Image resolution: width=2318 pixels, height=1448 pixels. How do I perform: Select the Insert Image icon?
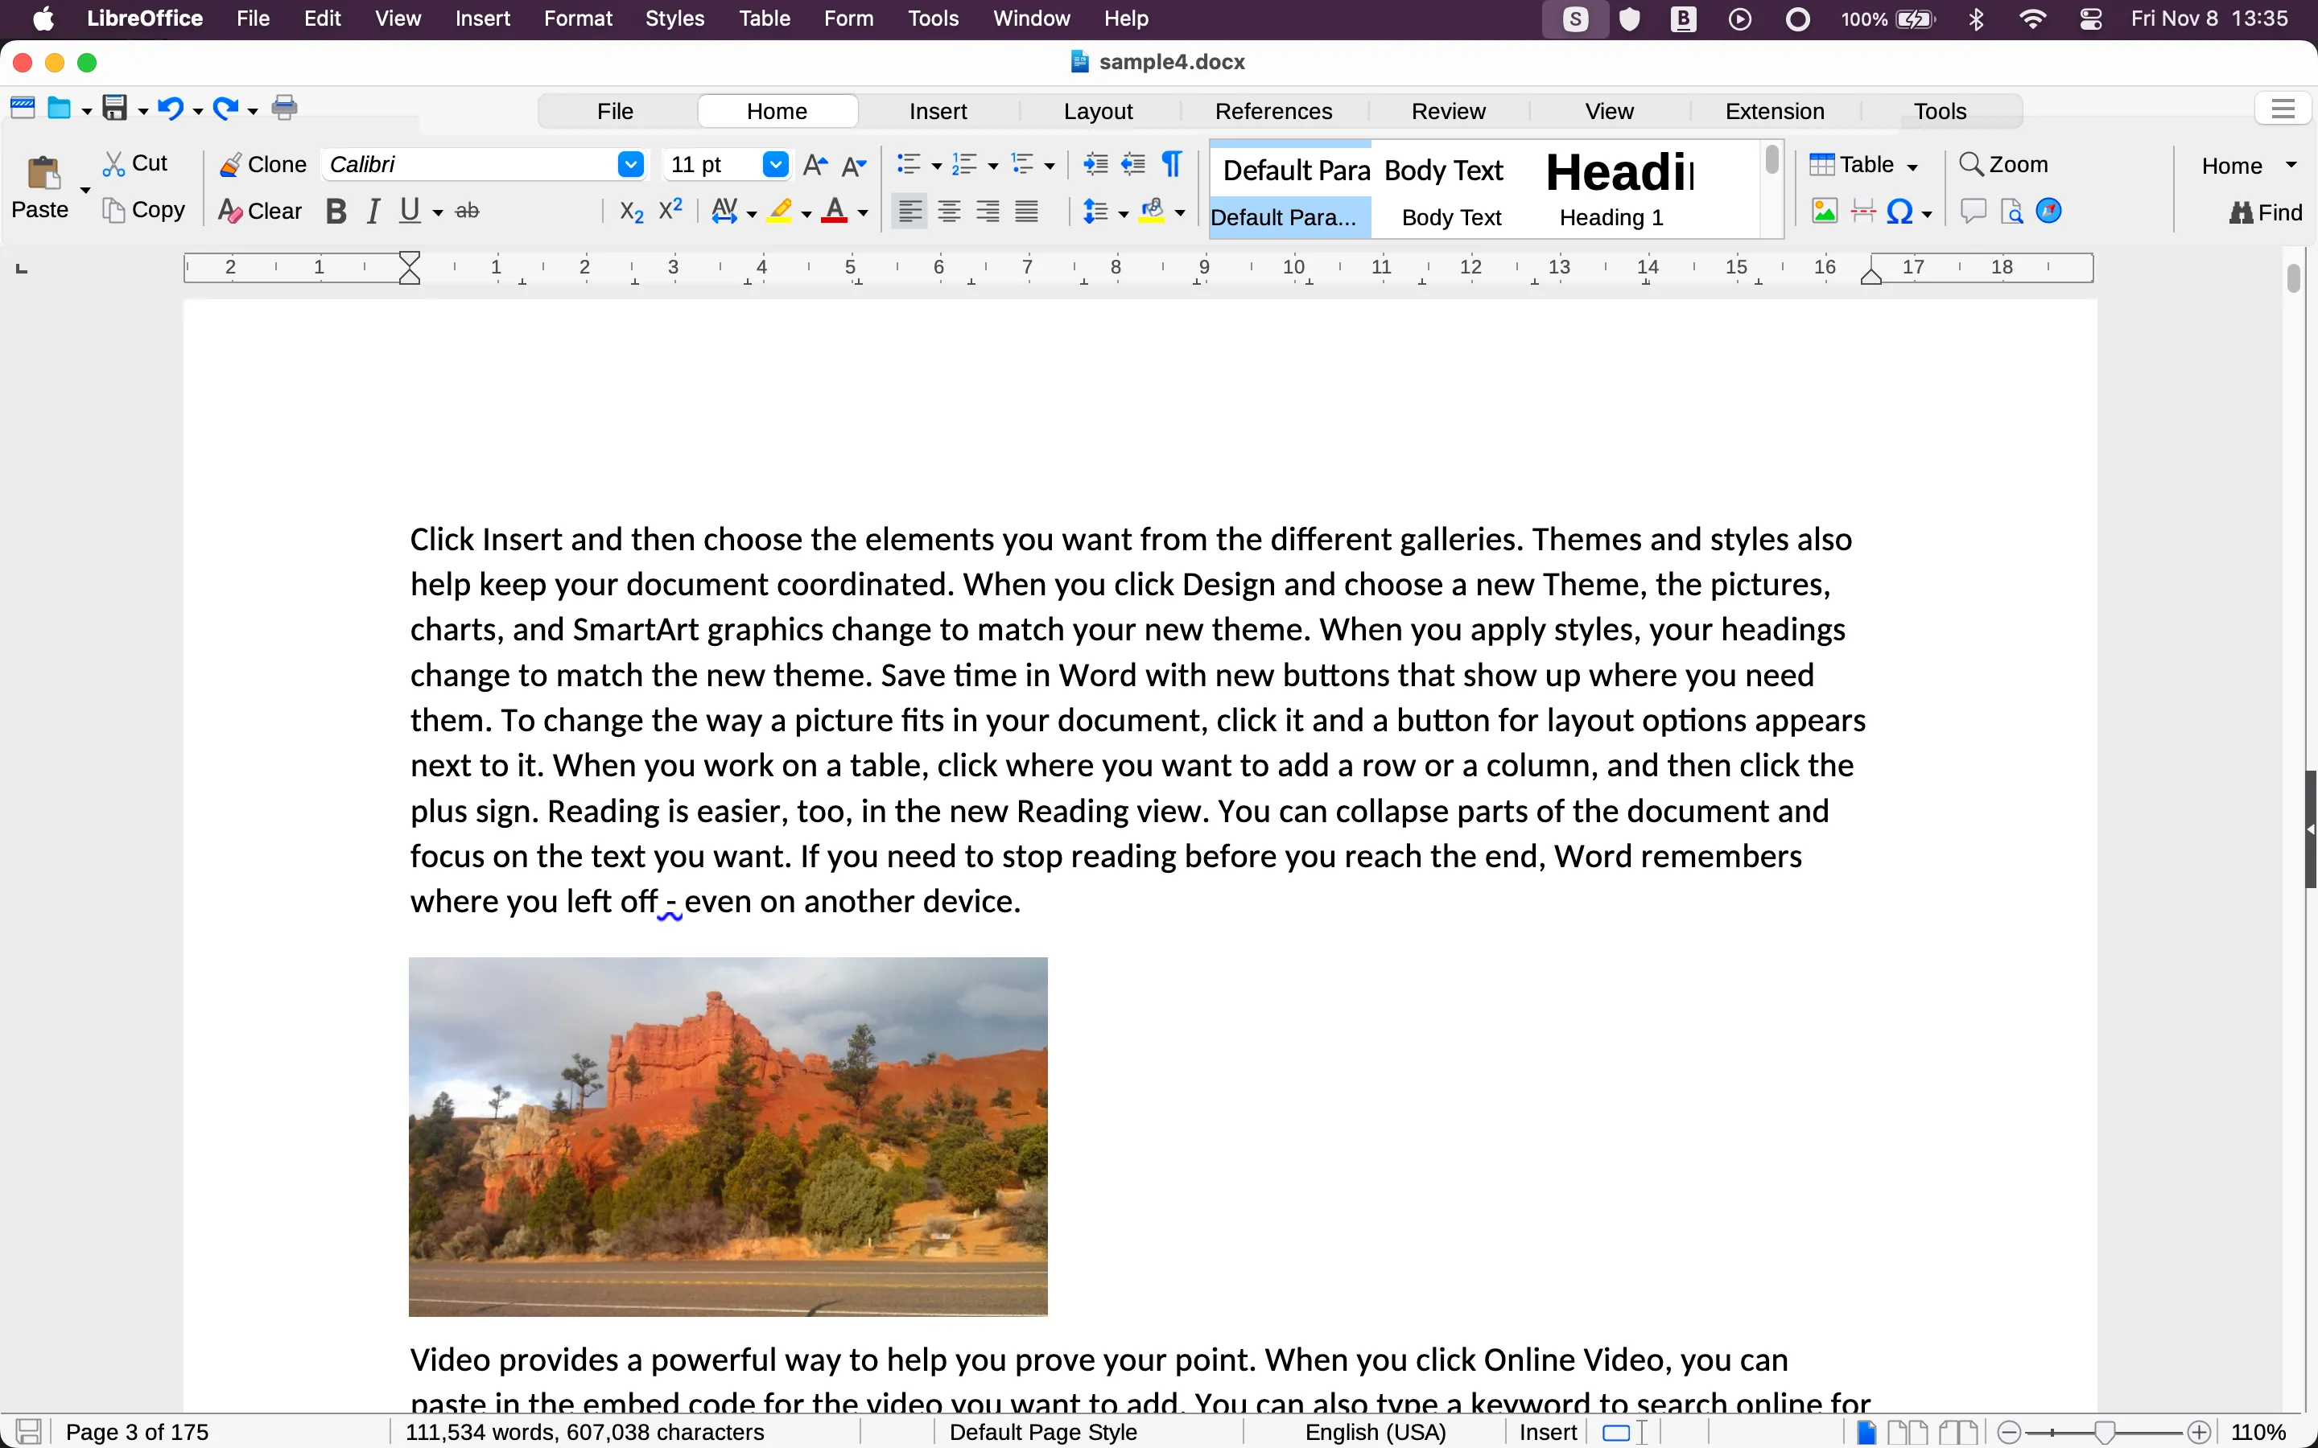pyautogui.click(x=1823, y=211)
